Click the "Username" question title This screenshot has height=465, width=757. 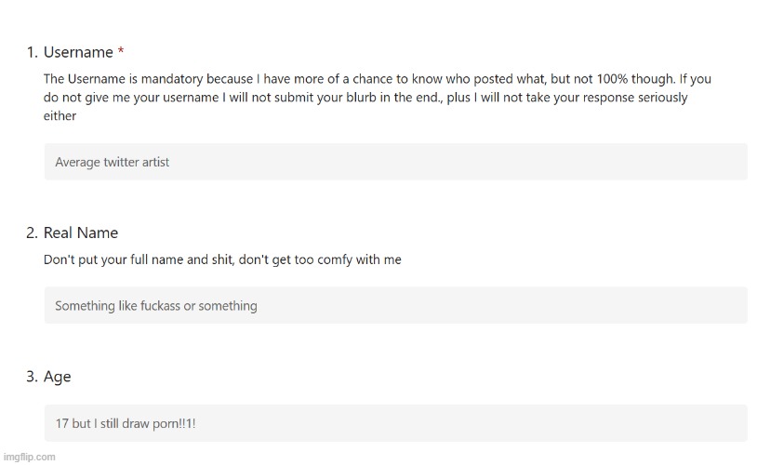coord(78,52)
